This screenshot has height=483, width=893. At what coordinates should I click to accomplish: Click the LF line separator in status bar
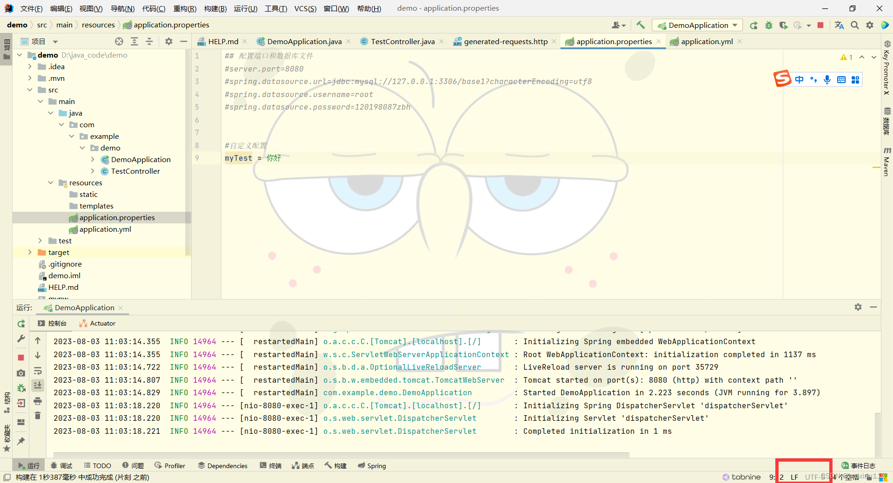coord(794,477)
